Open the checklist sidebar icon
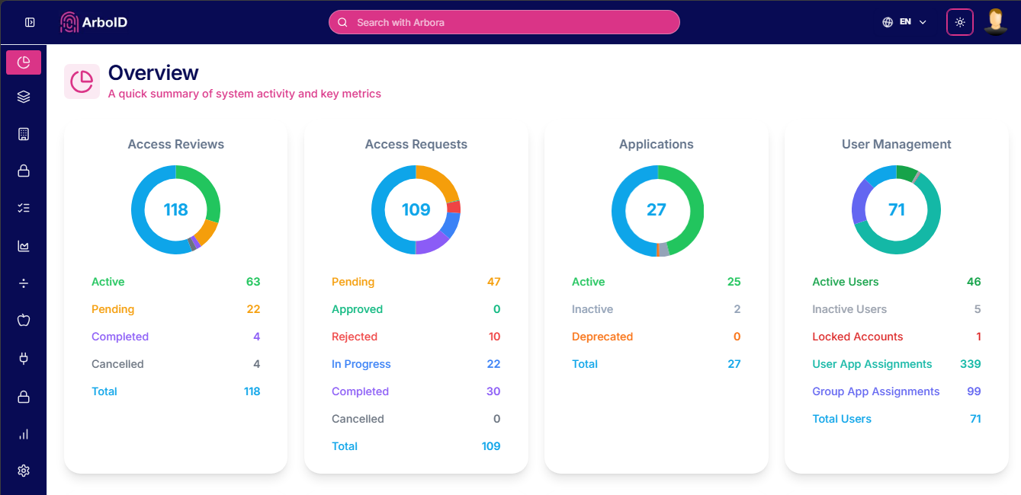This screenshot has width=1021, height=495. (x=24, y=208)
